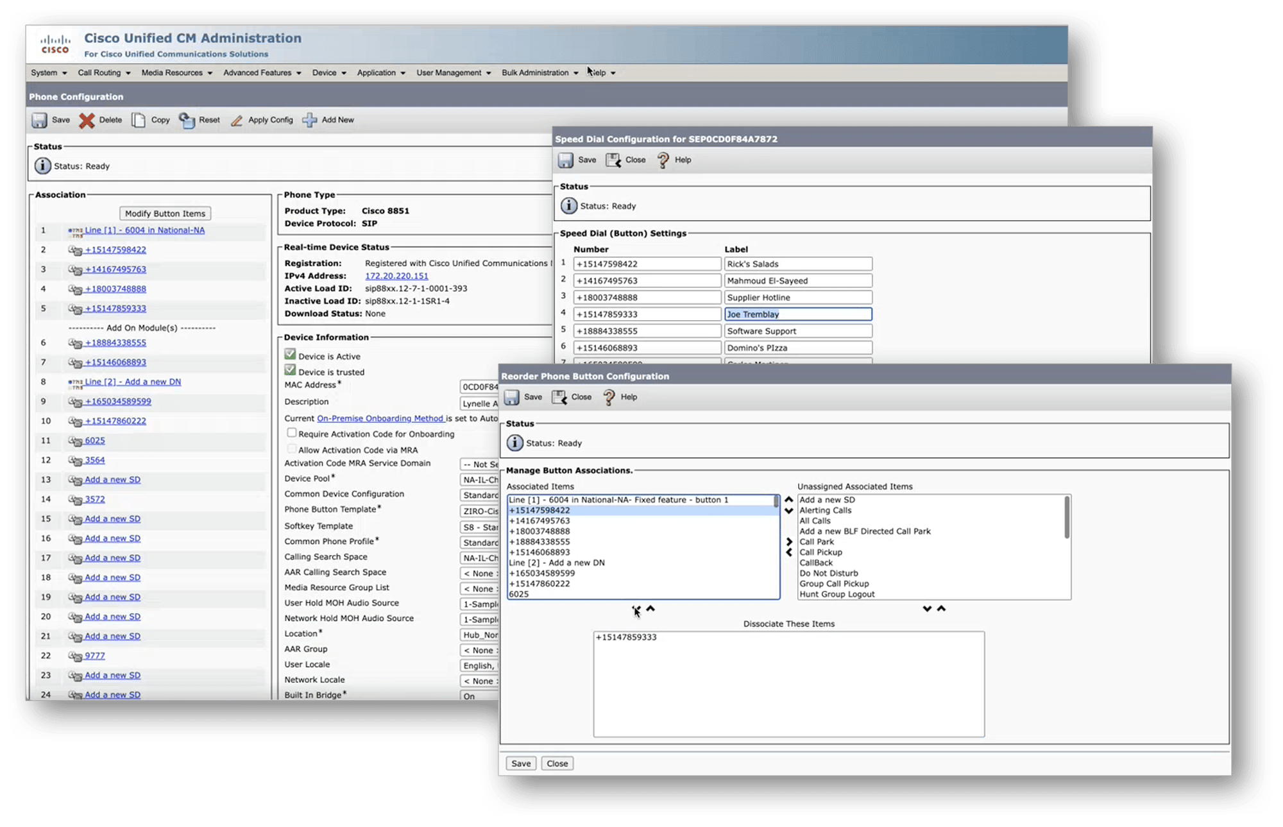This screenshot has width=1283, height=827.
Task: Click the Close icon in Speed Dial Configuration window
Action: (613, 160)
